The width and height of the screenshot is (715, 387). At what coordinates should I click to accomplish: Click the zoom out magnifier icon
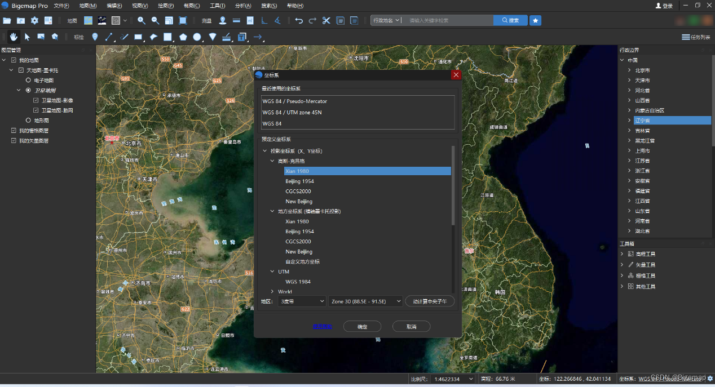tap(155, 21)
